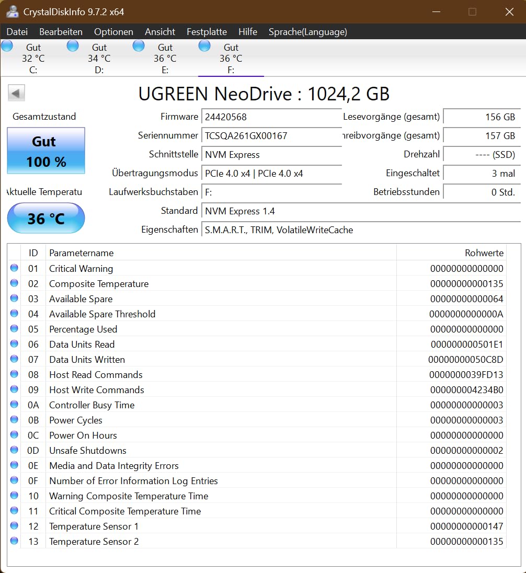Click the Firmware field 24420568

[271, 117]
